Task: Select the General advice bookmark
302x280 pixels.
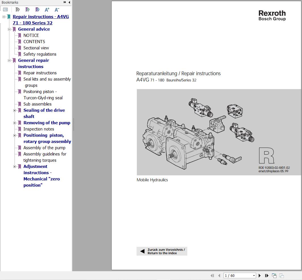Action: 34,29
